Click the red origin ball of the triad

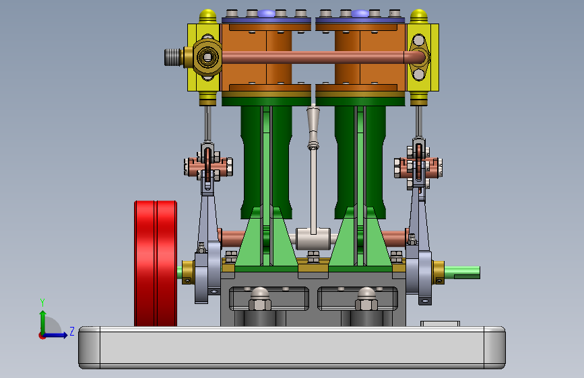point(42,336)
